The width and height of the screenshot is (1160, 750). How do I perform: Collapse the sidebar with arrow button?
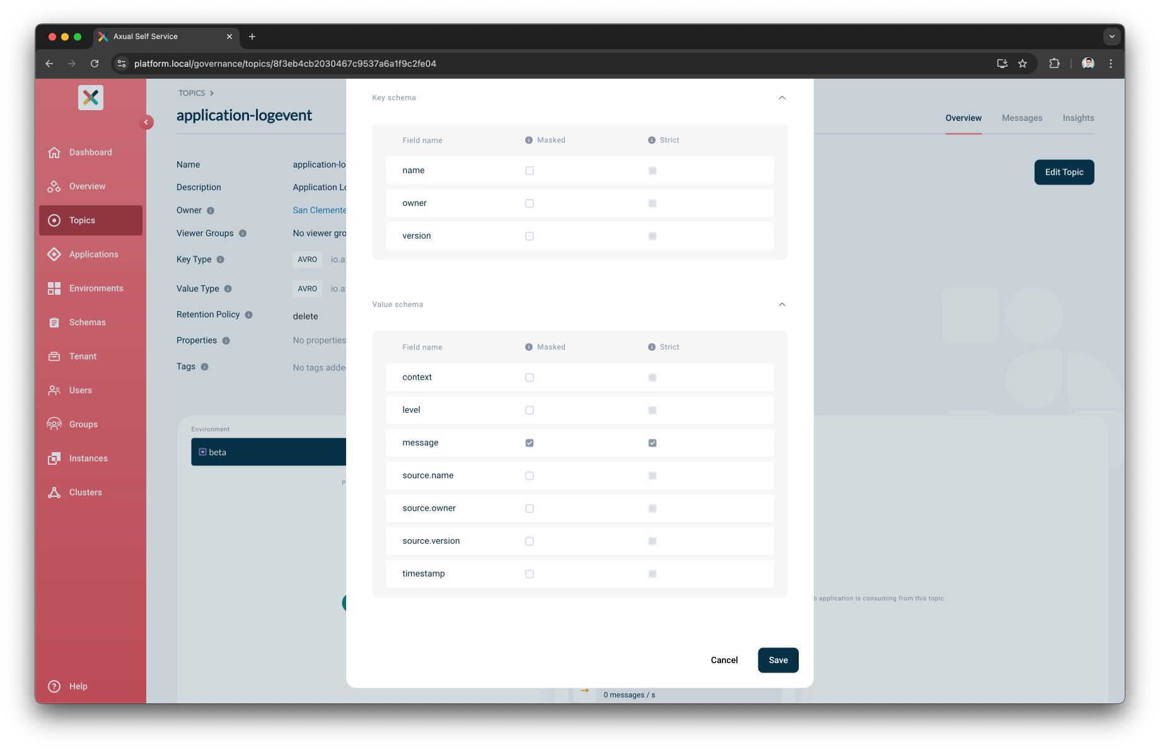click(x=146, y=122)
